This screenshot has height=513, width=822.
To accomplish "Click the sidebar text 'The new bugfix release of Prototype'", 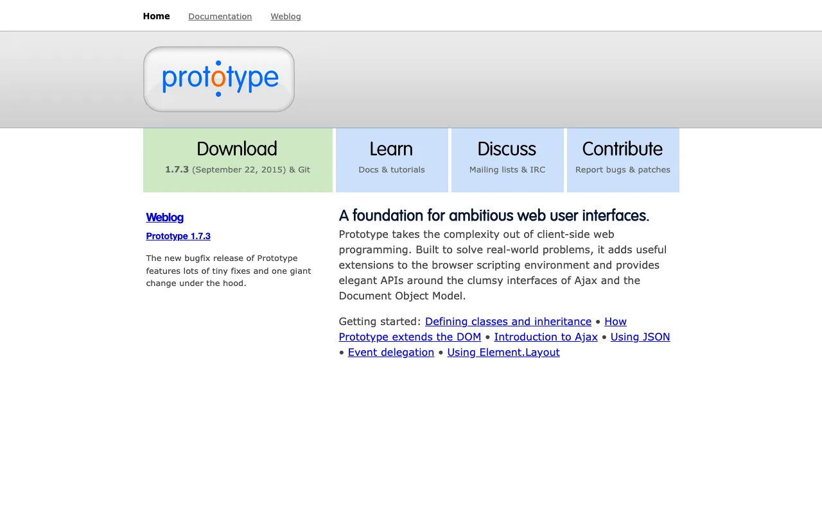I will 222,258.
